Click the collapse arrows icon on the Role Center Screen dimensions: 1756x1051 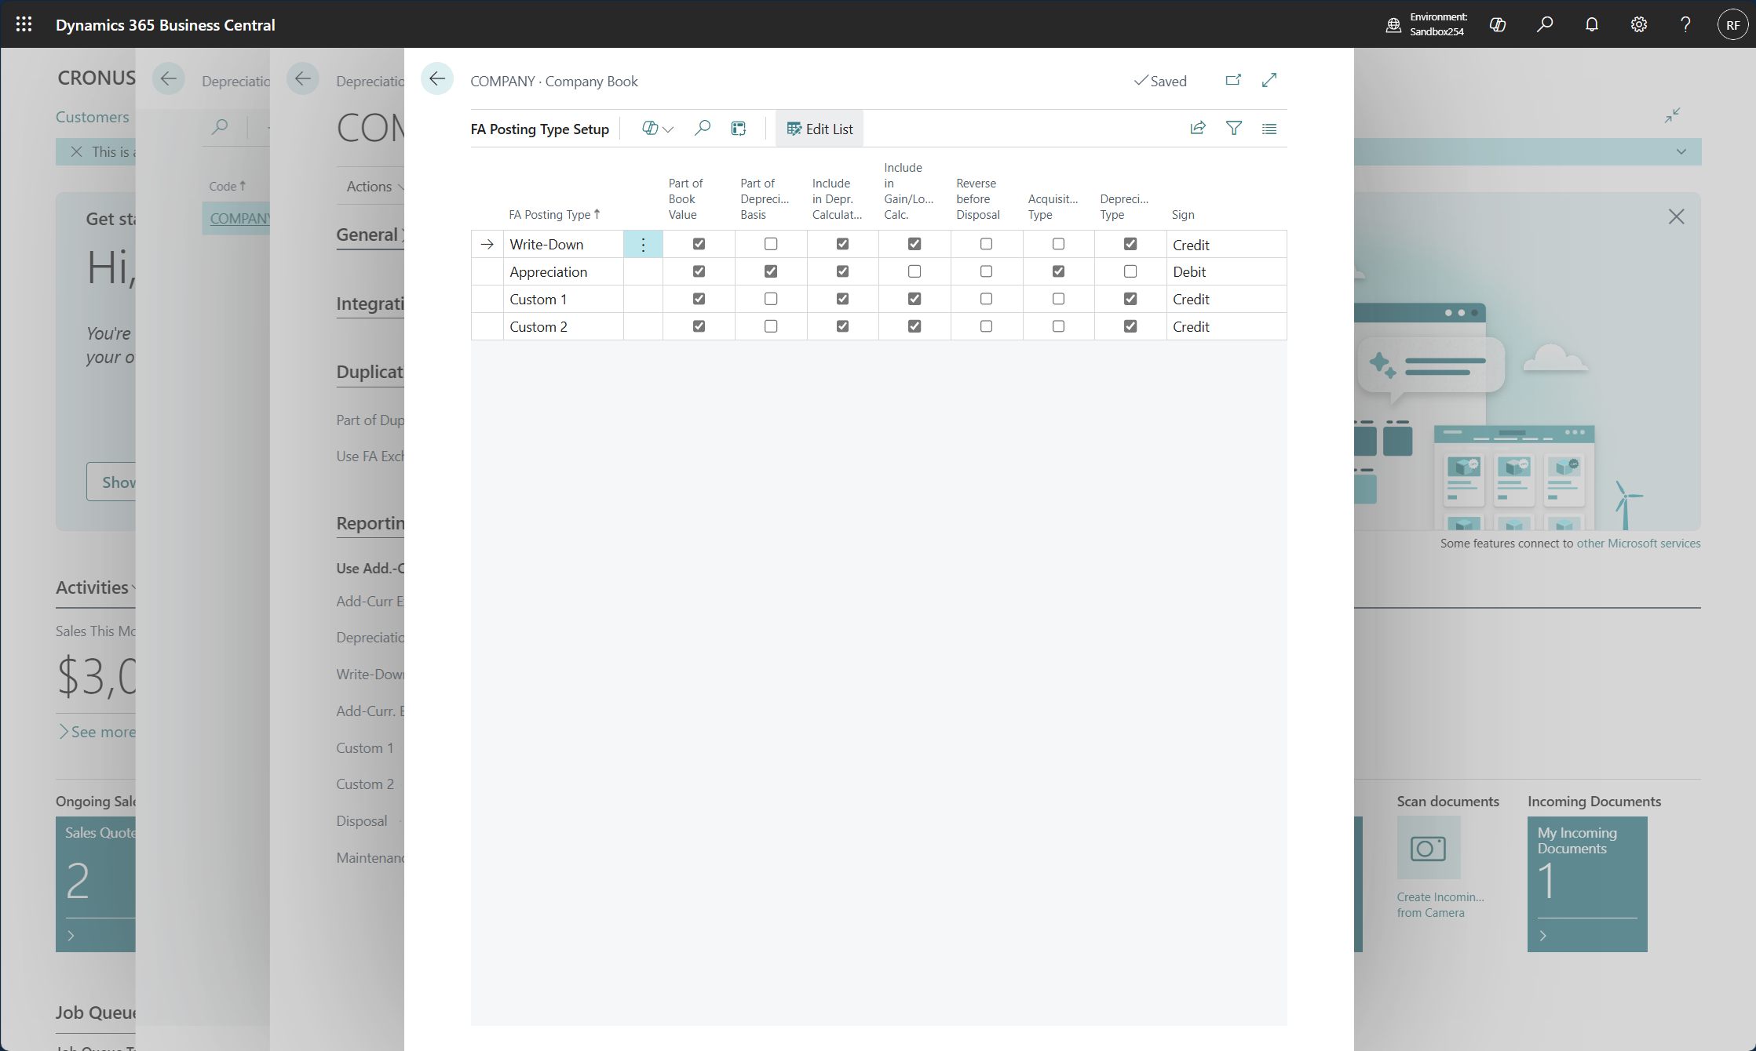[x=1672, y=115]
